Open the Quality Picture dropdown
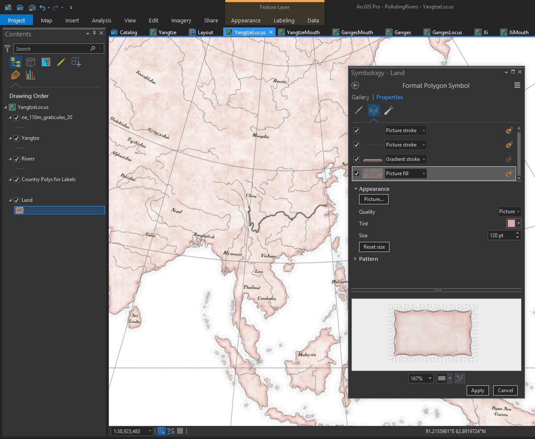Viewport: 535px width, 439px height. [x=509, y=211]
